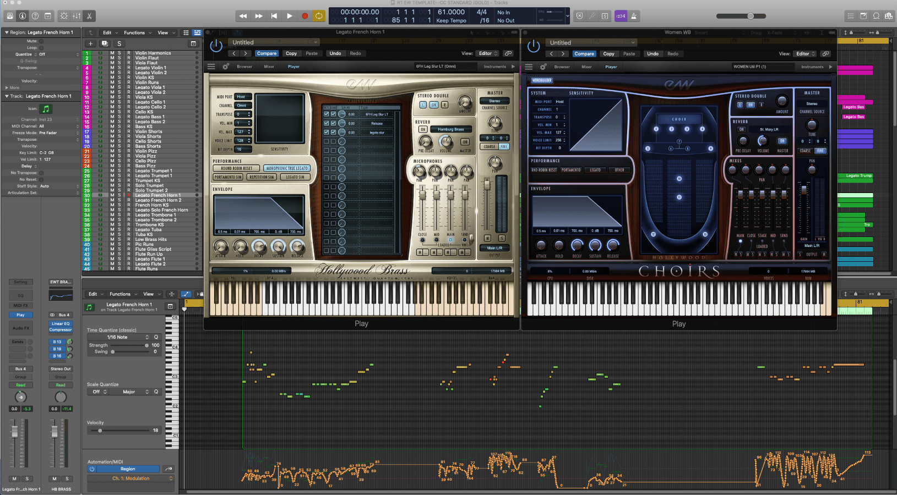Open Untitled preset dropdown in Choirs plug-in
The width and height of the screenshot is (897, 495).
[592, 42]
